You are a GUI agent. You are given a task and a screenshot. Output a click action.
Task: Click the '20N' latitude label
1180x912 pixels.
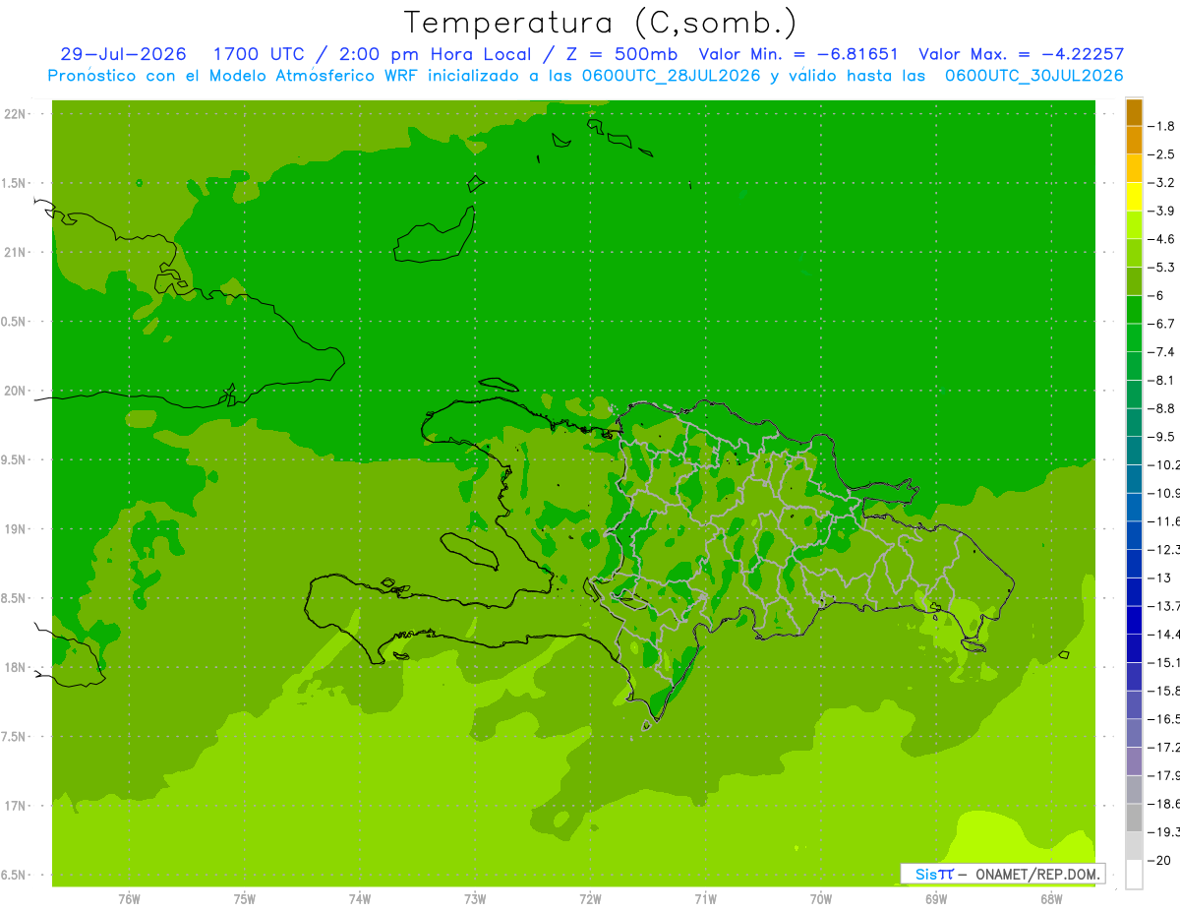pos(16,391)
